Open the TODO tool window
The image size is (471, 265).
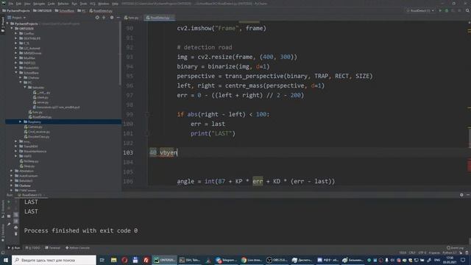tap(32, 248)
